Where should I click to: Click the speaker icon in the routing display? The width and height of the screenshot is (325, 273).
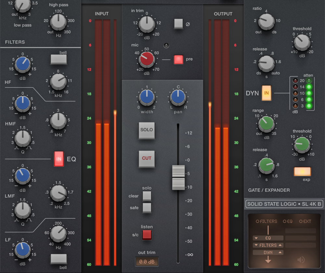click(301, 260)
